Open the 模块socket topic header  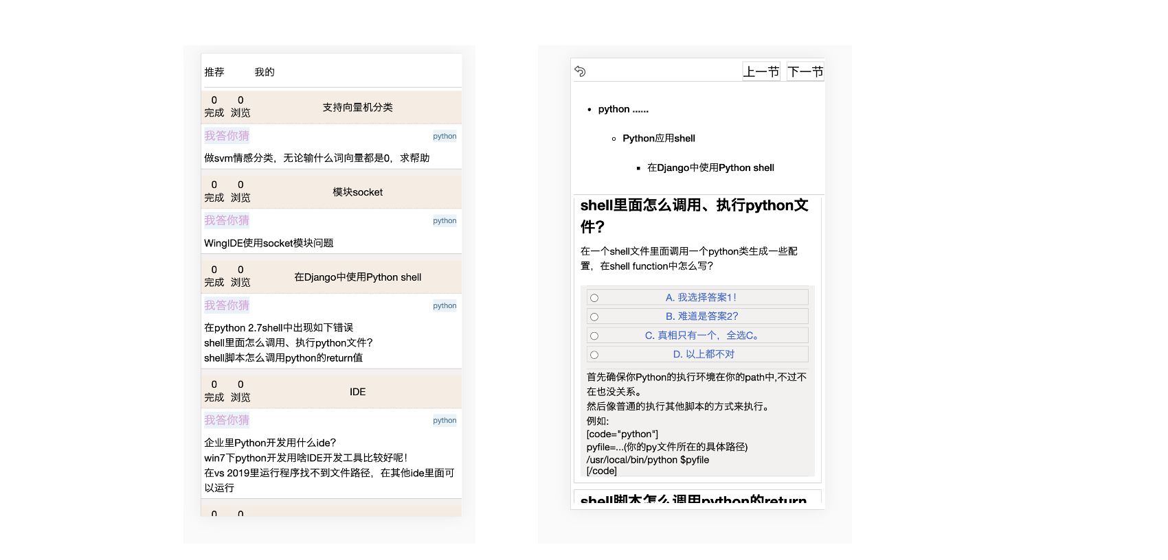[357, 192]
